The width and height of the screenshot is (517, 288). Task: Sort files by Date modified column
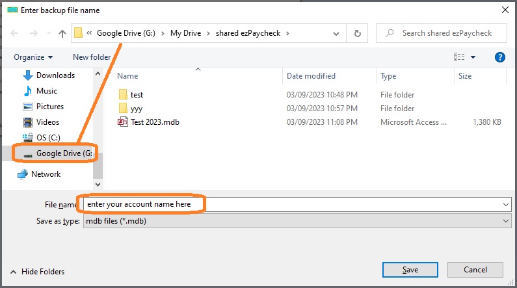click(311, 76)
